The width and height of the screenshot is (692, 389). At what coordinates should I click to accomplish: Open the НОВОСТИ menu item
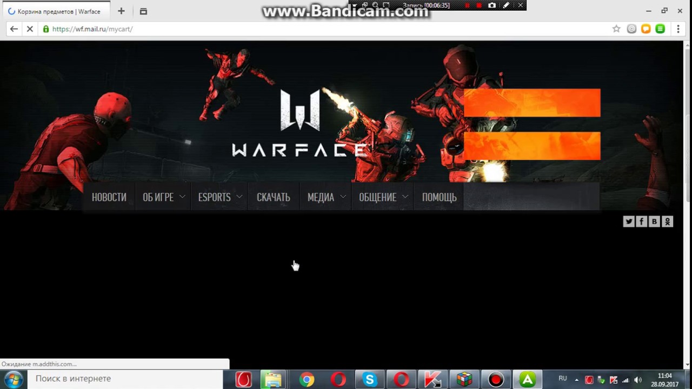point(109,197)
